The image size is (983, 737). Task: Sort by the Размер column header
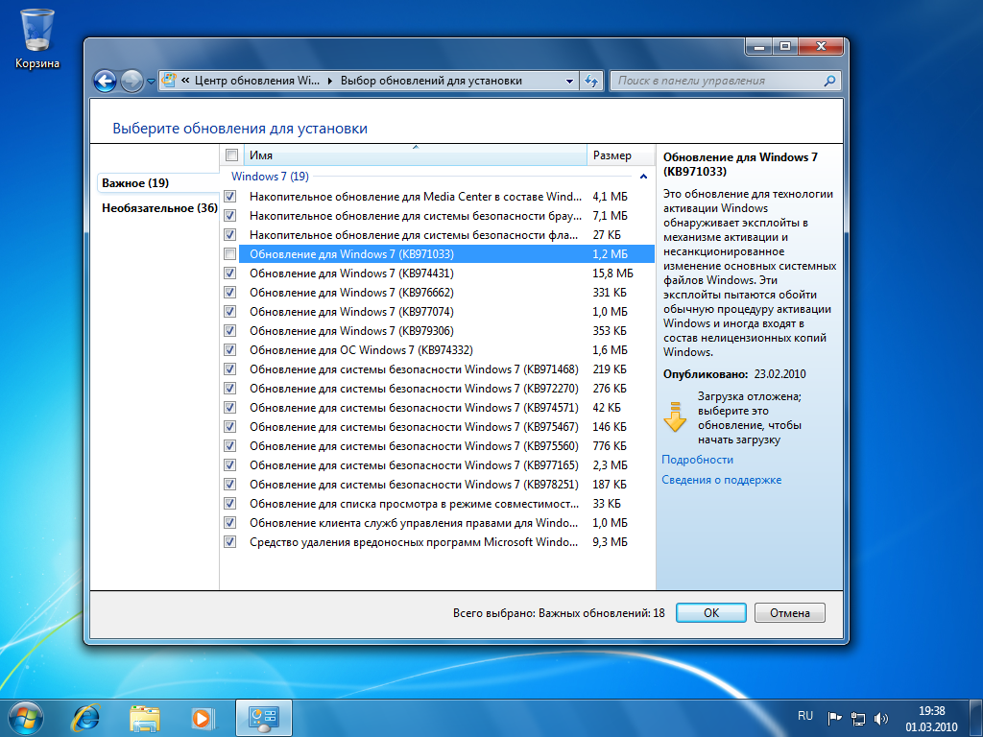(x=621, y=155)
